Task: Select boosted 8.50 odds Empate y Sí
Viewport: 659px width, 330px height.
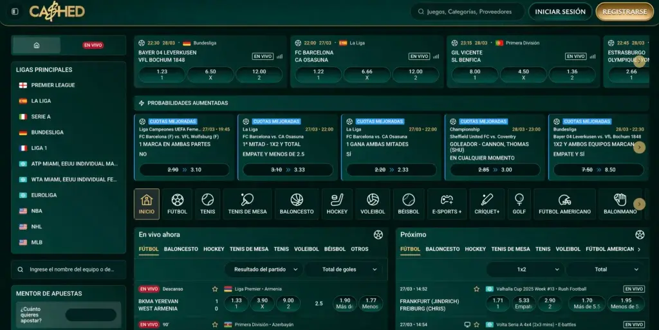Action: click(x=599, y=170)
